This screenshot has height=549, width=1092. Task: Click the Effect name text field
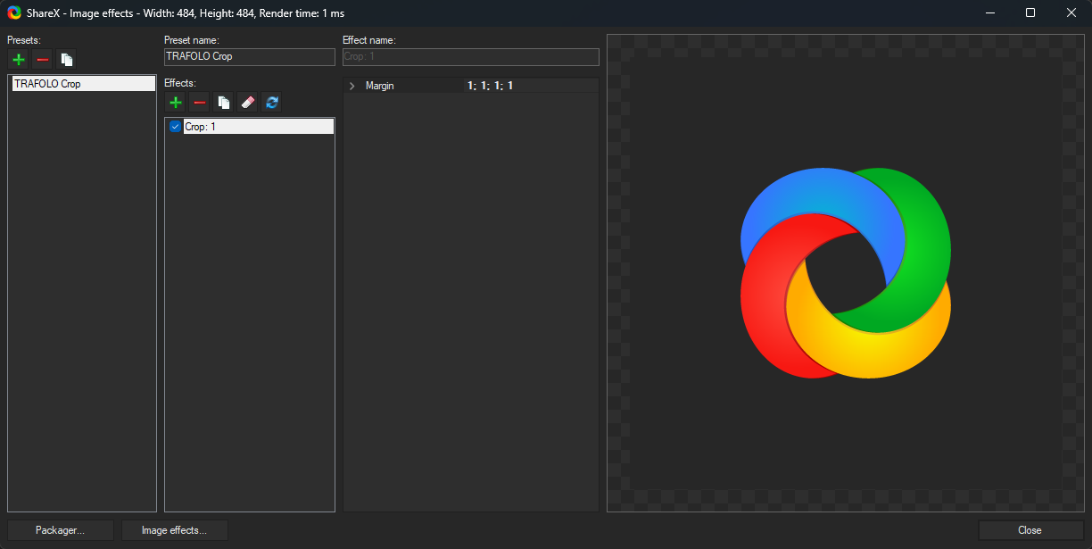coord(471,56)
